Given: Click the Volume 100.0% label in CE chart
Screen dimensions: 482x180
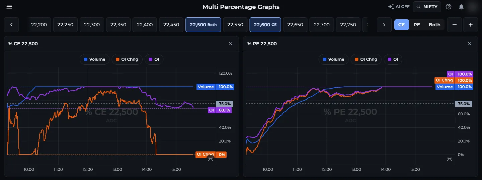Looking at the screenshot, I should pos(216,87).
